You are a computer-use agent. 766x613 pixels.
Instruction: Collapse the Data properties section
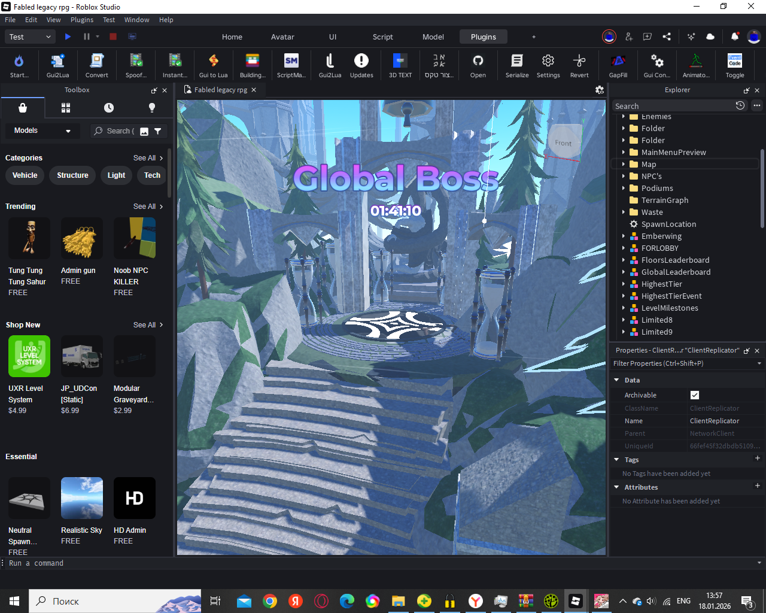[x=616, y=380]
